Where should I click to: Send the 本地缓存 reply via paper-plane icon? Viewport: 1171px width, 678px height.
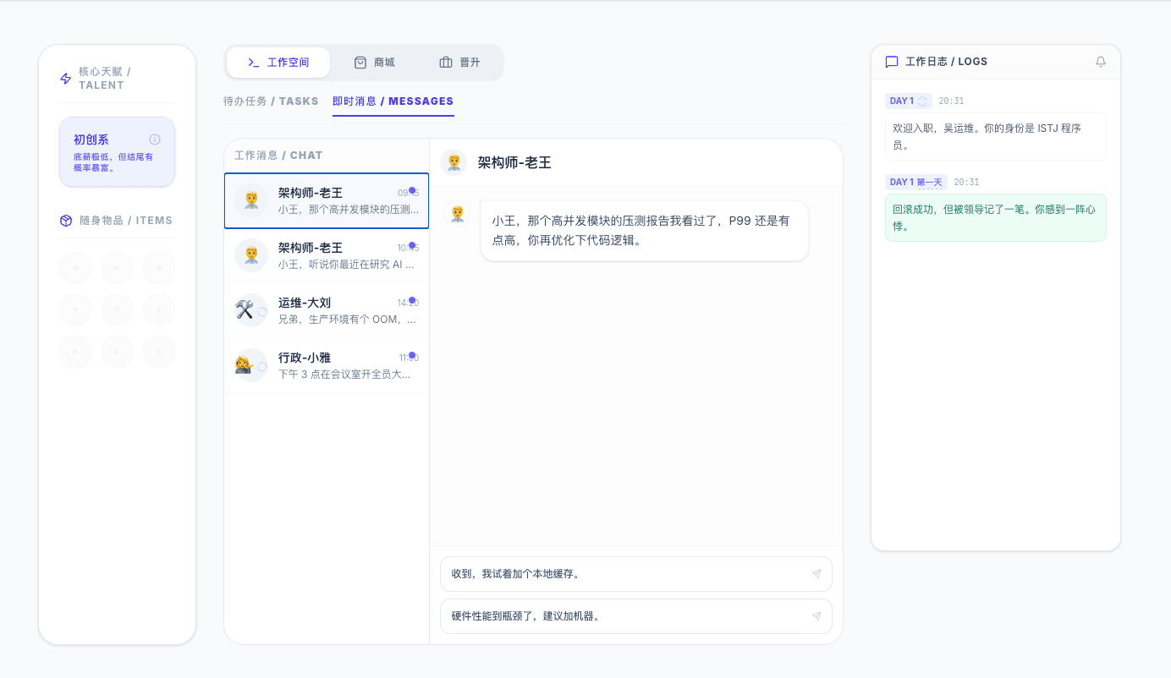[x=816, y=573]
